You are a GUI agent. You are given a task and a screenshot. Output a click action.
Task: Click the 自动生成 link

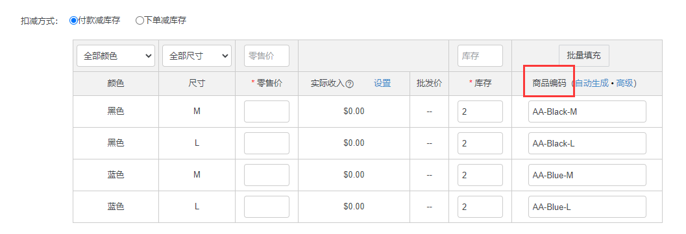click(591, 84)
